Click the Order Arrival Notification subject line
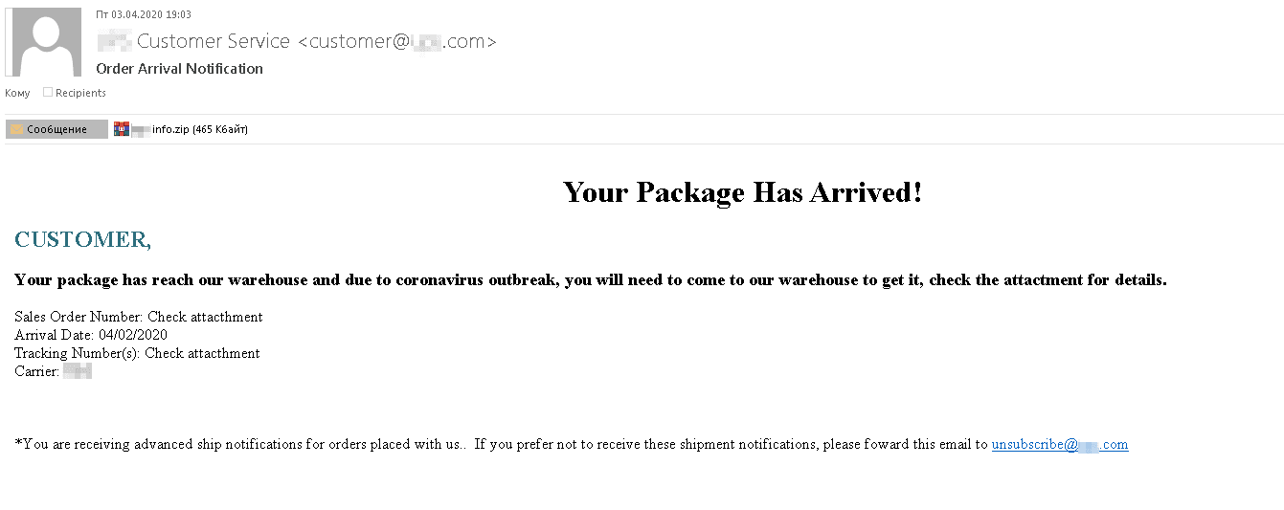This screenshot has height=510, width=1284. coord(179,69)
